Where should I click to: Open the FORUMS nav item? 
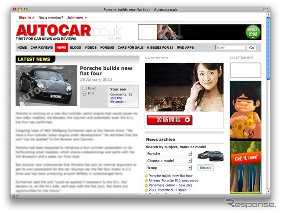click(x=107, y=48)
